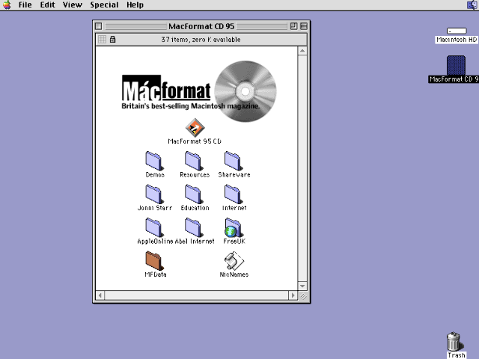Open the Apple menu
The height and width of the screenshot is (359, 479).
point(7,5)
